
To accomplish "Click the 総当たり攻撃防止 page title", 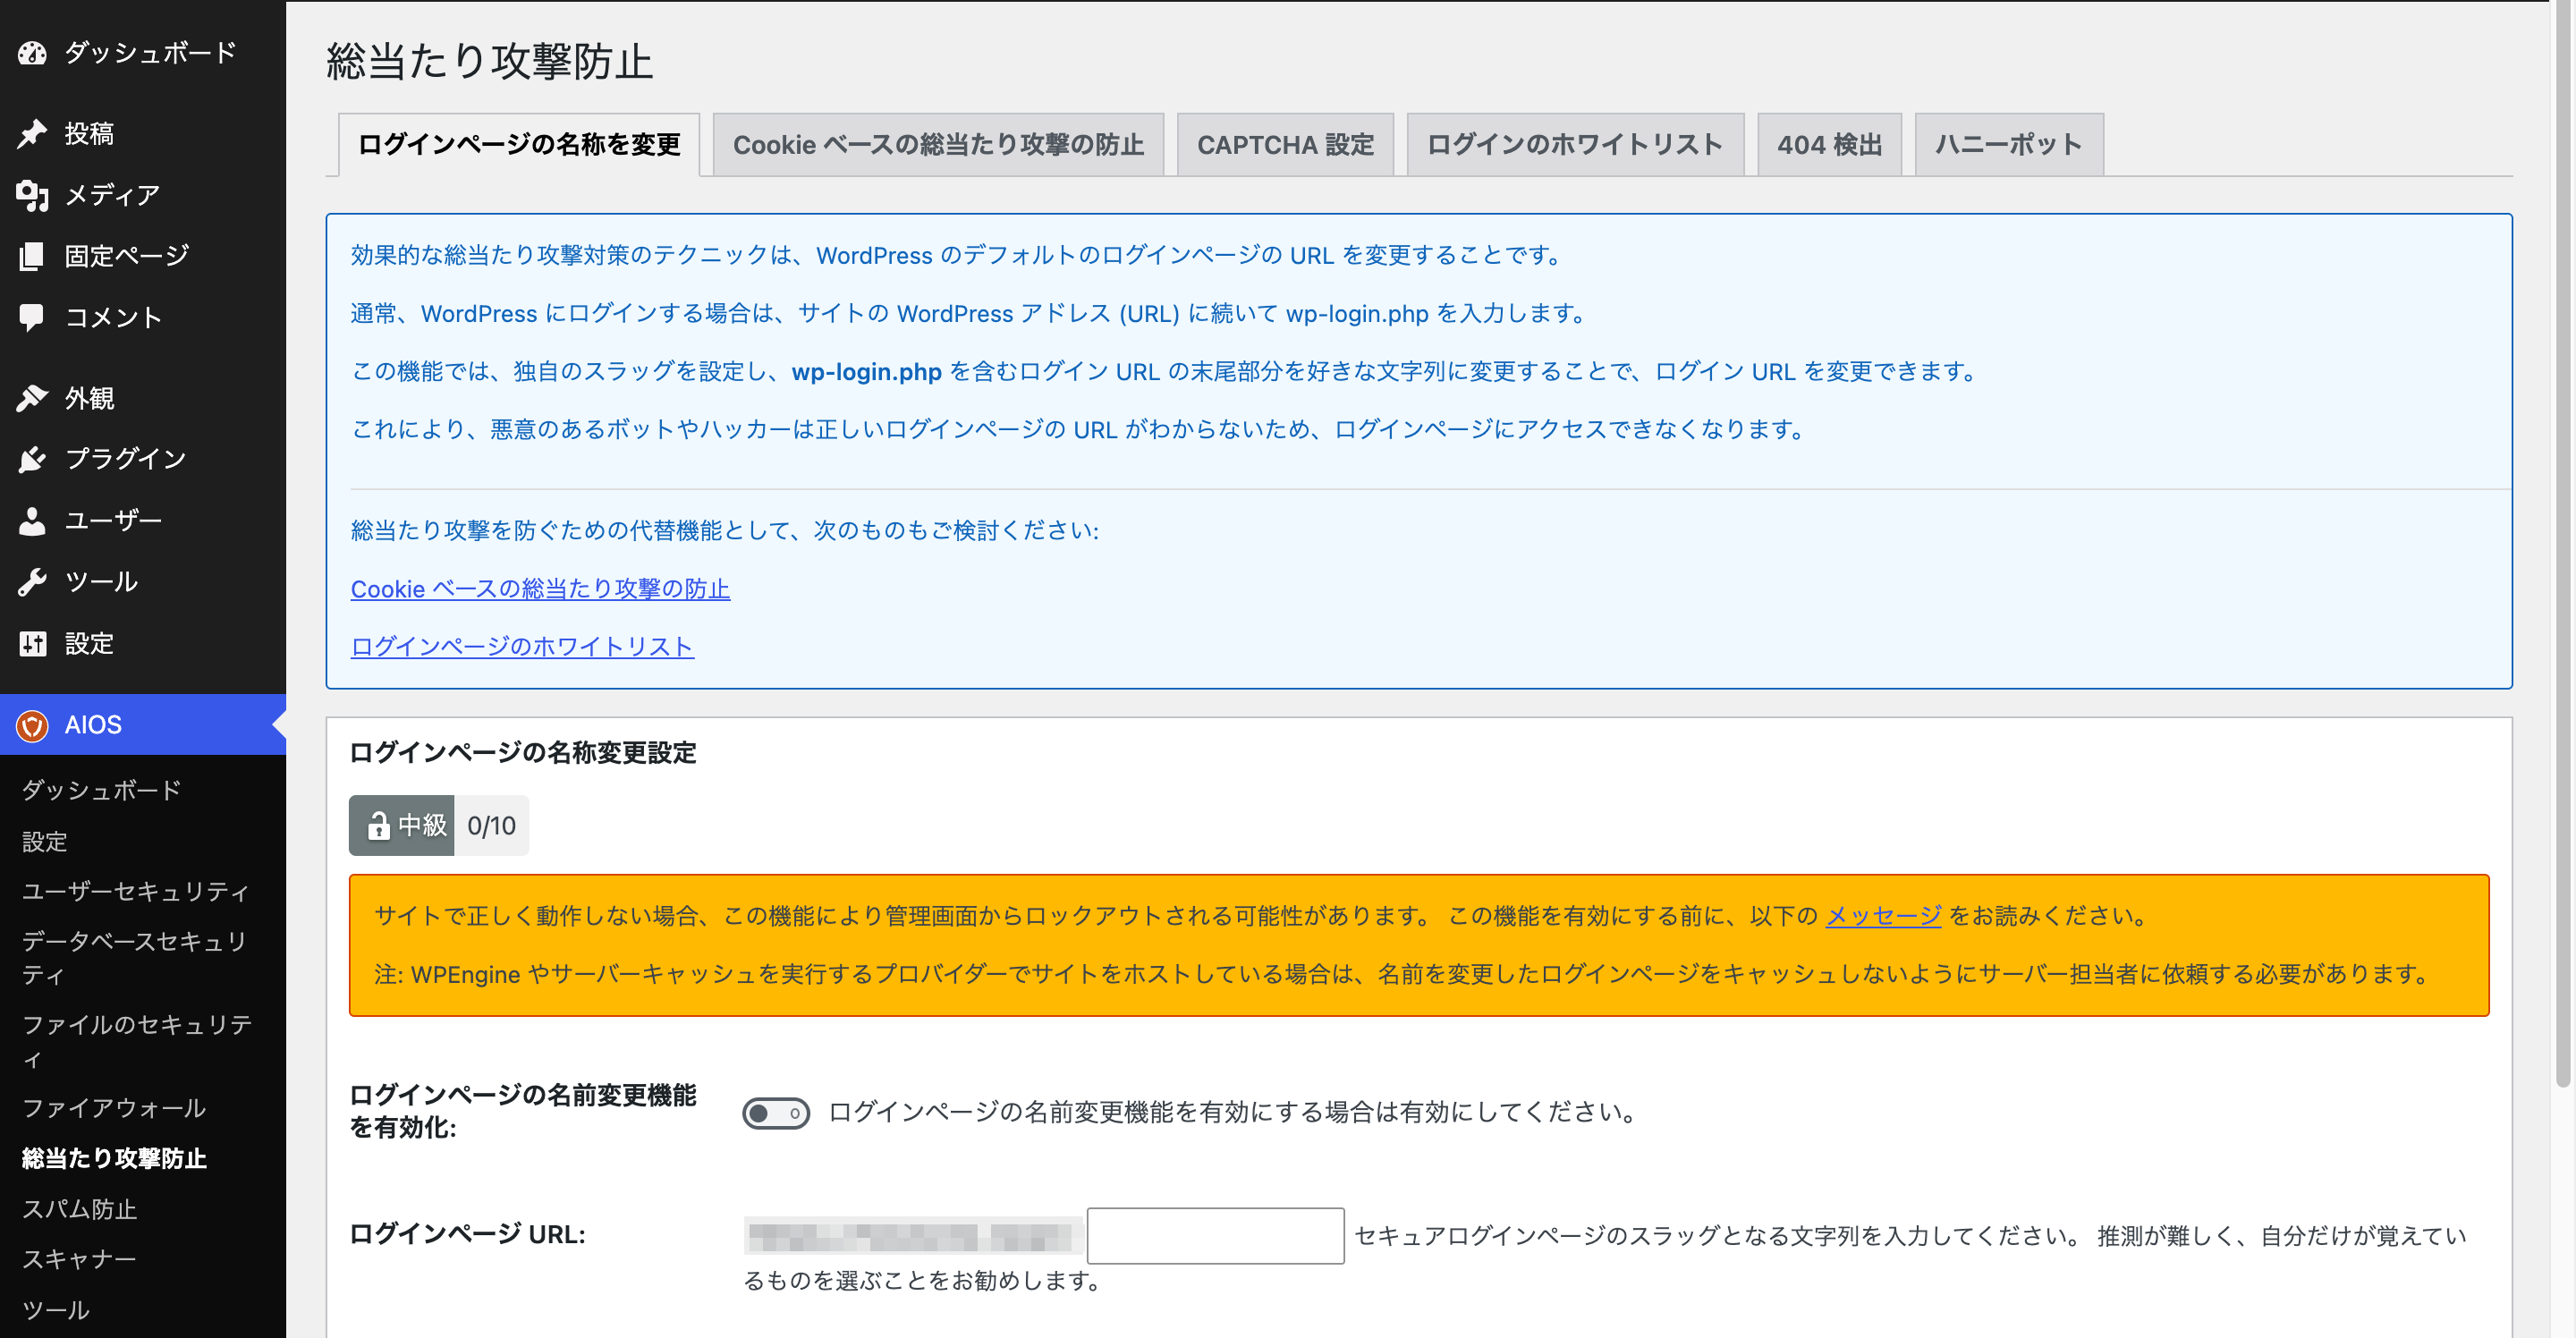I will click(x=489, y=61).
